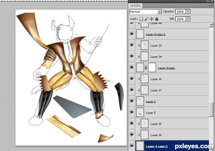Click Layer 2 thumbnail
The height and width of the screenshot is (151, 215).
click(x=140, y=101)
